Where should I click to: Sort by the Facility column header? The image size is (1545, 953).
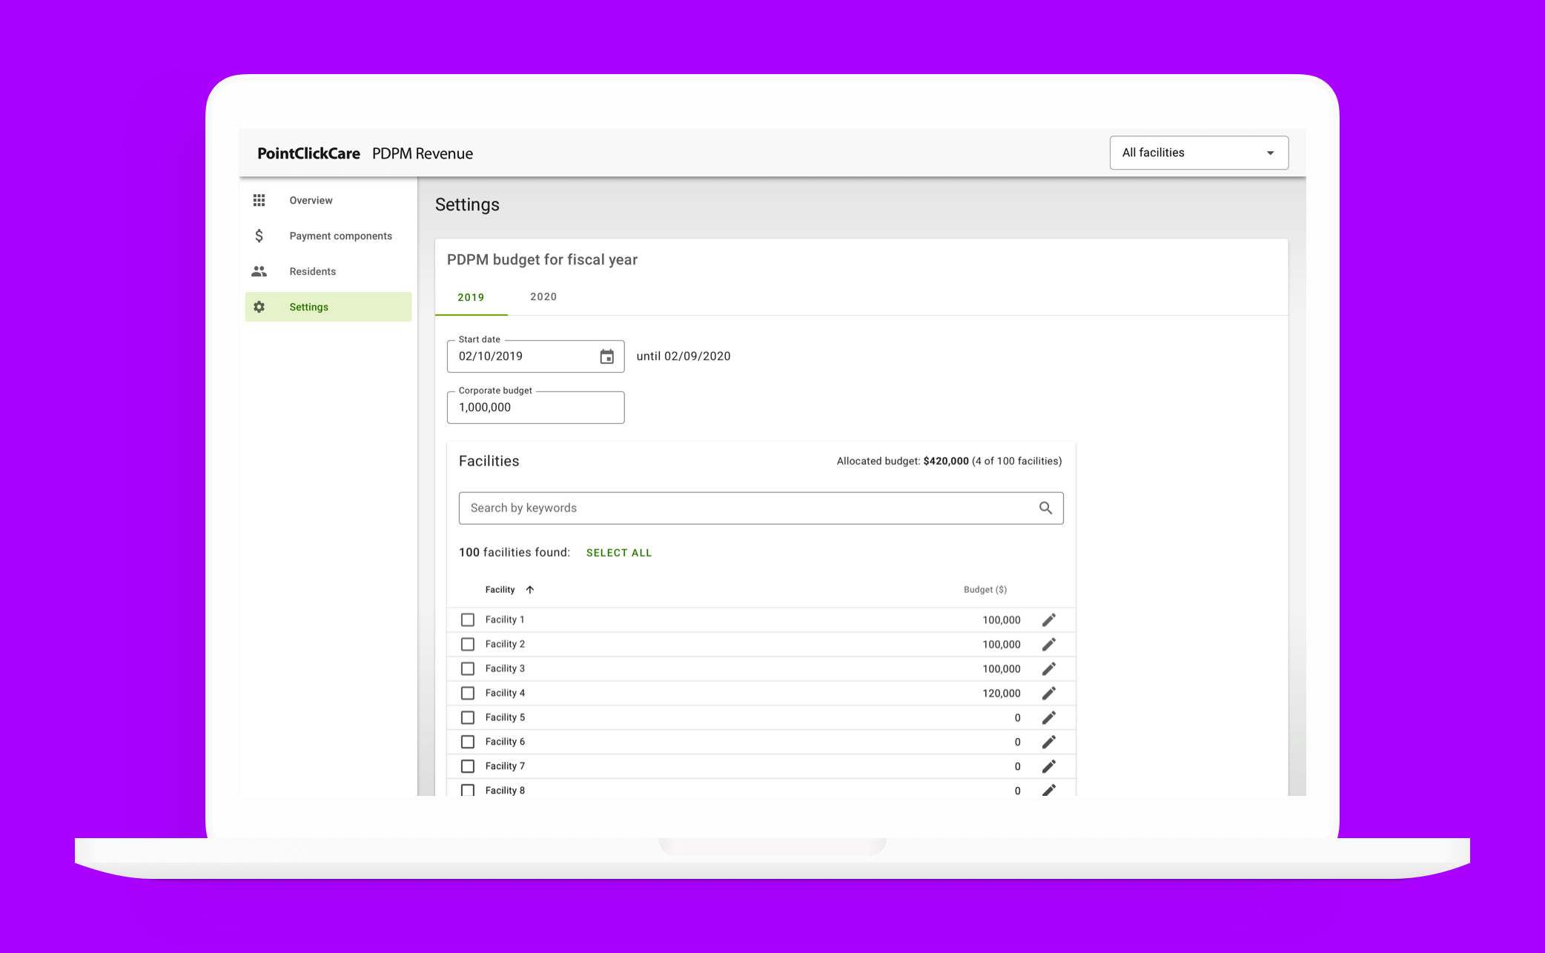point(500,590)
